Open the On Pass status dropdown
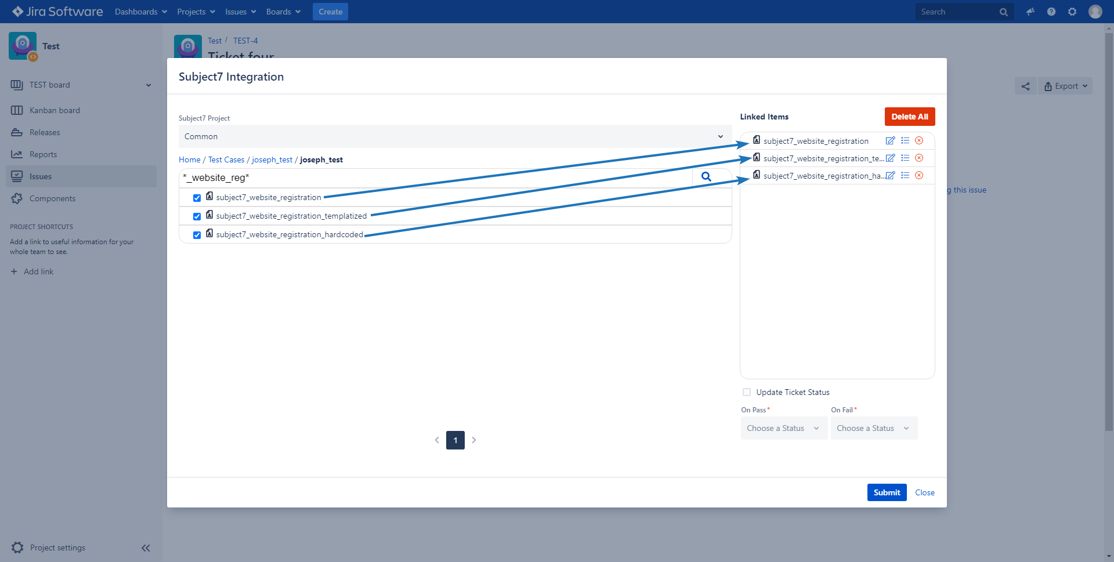1114x562 pixels. (783, 428)
